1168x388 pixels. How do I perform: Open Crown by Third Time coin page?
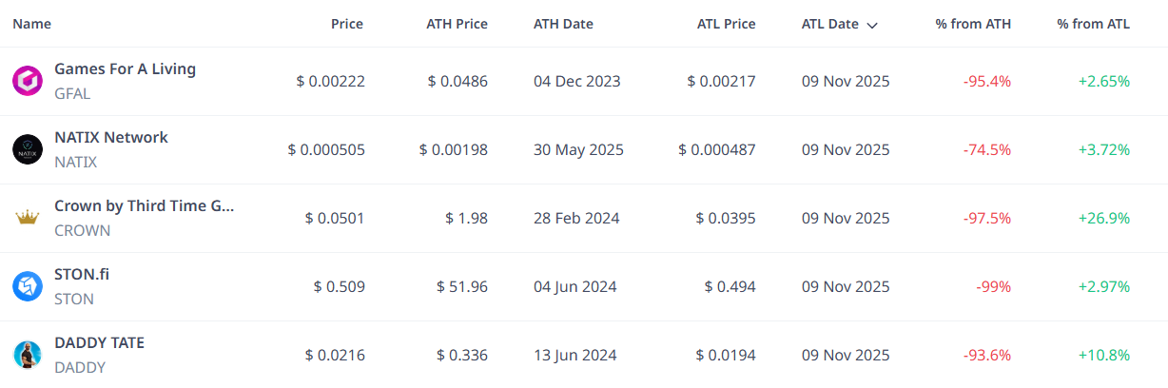144,205
